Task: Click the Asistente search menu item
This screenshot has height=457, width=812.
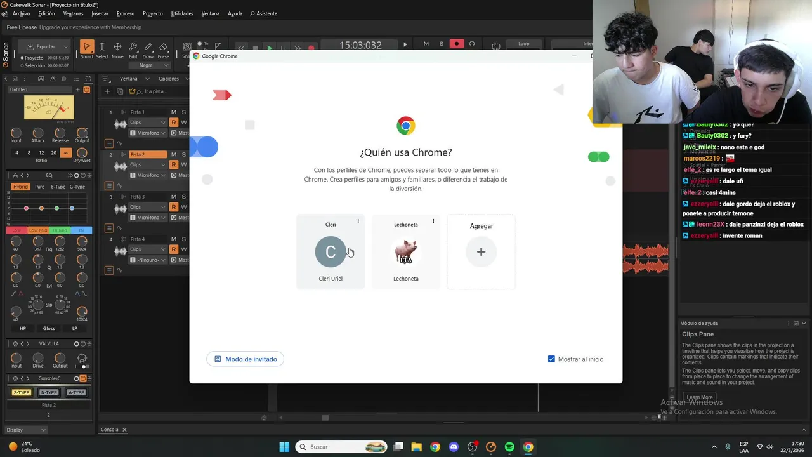Action: 263,13
